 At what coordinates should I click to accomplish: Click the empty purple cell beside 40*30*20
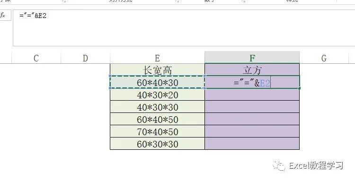point(252,95)
